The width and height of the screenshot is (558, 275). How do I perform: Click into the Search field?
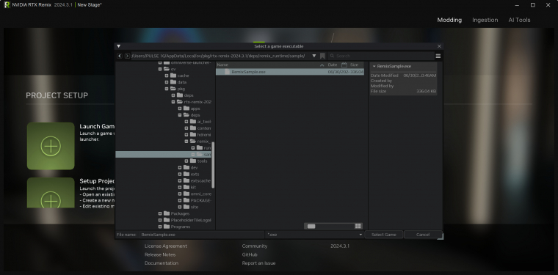coord(383,56)
